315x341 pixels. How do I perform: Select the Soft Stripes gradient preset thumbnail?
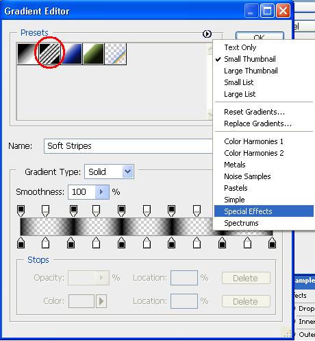pos(49,54)
